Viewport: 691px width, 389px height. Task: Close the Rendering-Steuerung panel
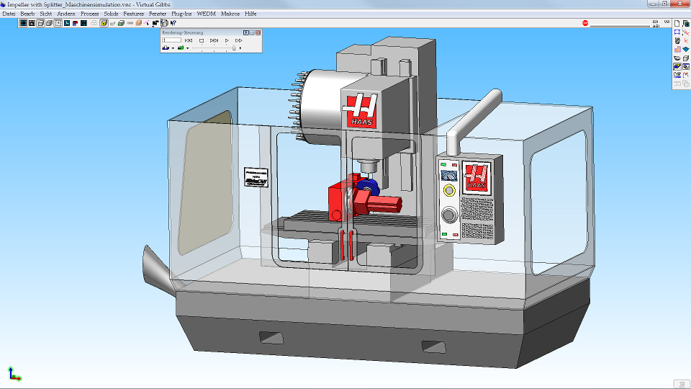tap(258, 32)
